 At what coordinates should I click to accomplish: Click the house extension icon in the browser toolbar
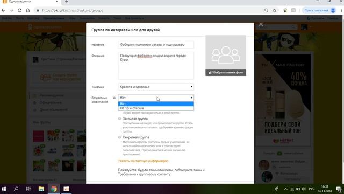pyautogui.click(x=285, y=10)
